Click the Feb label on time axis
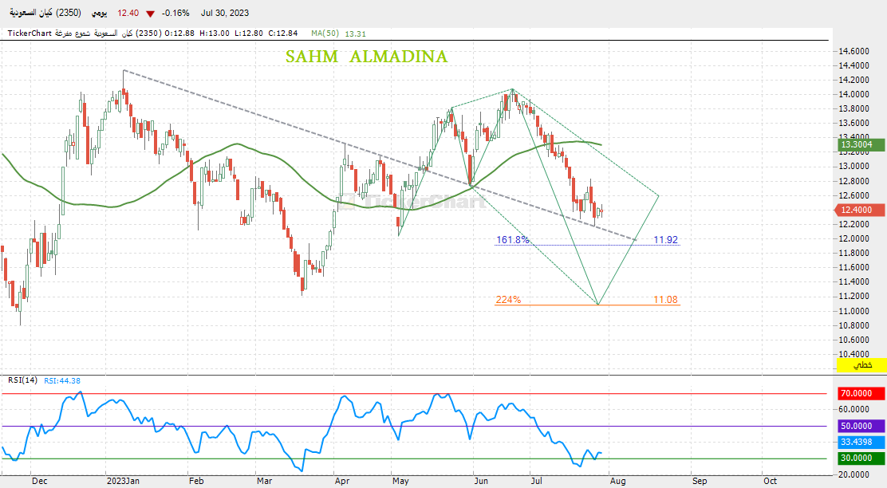Image resolution: width=887 pixels, height=488 pixels. (x=196, y=481)
